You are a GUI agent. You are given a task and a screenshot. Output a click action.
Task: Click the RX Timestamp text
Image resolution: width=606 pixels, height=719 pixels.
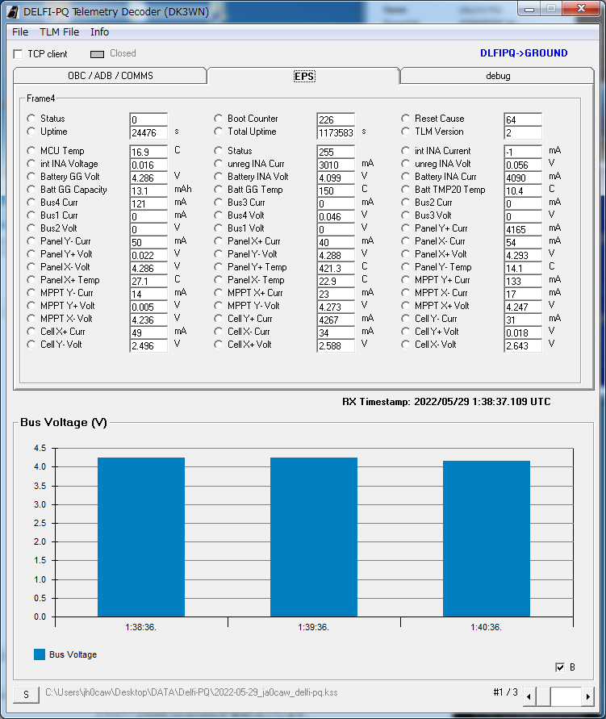(446, 402)
